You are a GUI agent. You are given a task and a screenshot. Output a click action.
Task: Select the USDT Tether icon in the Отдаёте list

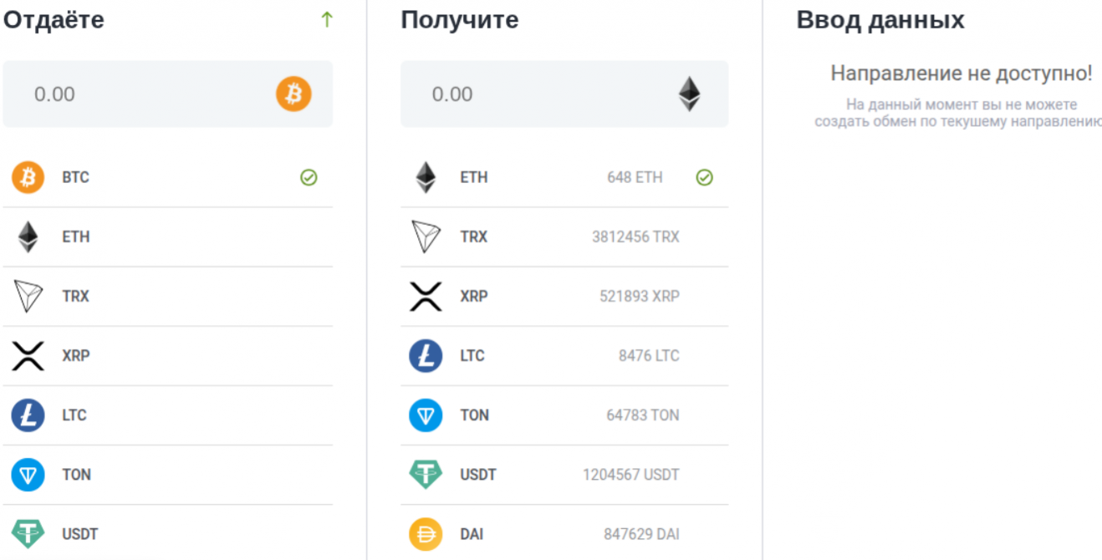28,533
